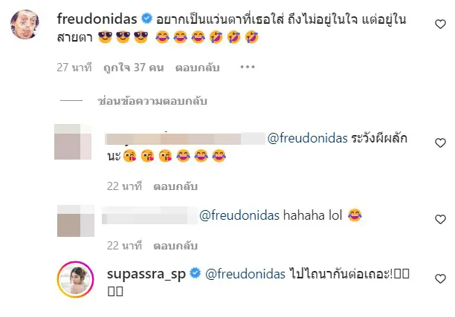Like the 'hahaha lol' reply heart
Screen dimensions: 455x317
pyautogui.click(x=440, y=219)
